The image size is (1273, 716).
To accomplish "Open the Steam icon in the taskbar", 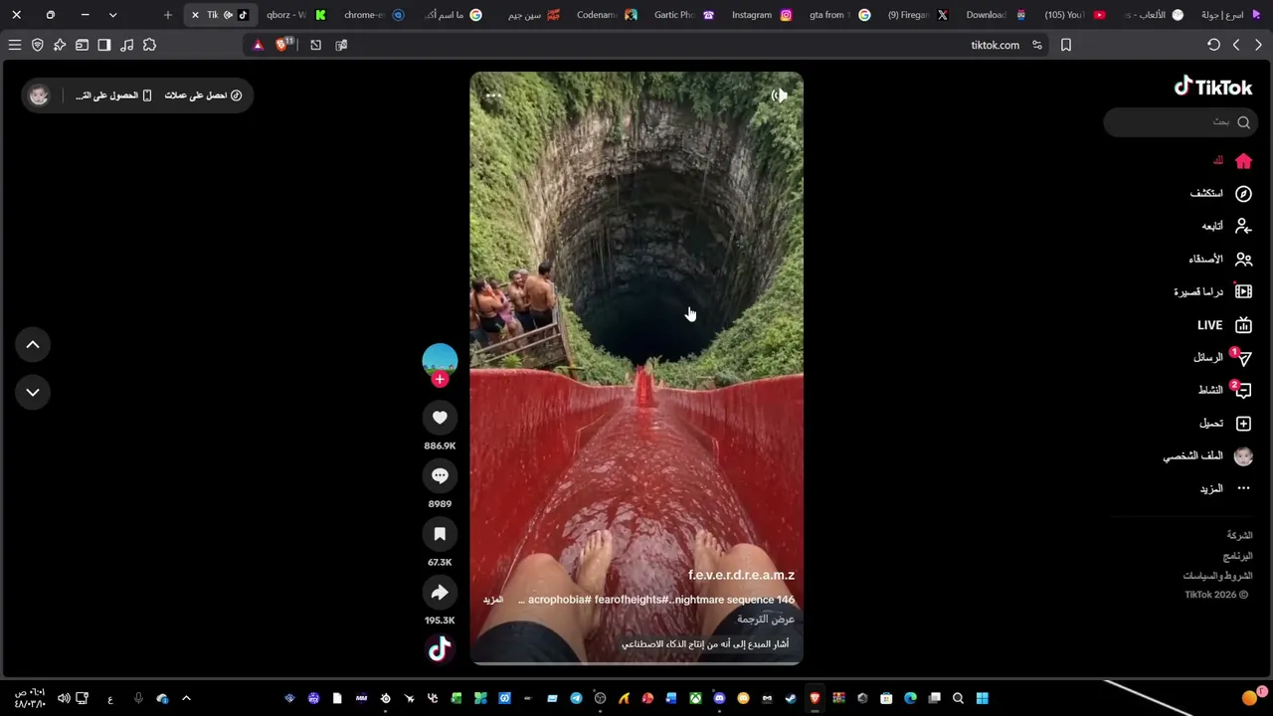I will pos(791,698).
